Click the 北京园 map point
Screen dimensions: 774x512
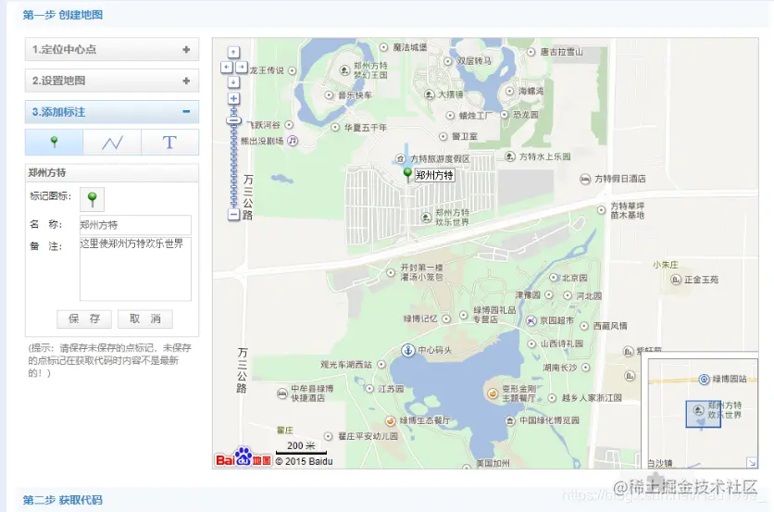coord(554,278)
